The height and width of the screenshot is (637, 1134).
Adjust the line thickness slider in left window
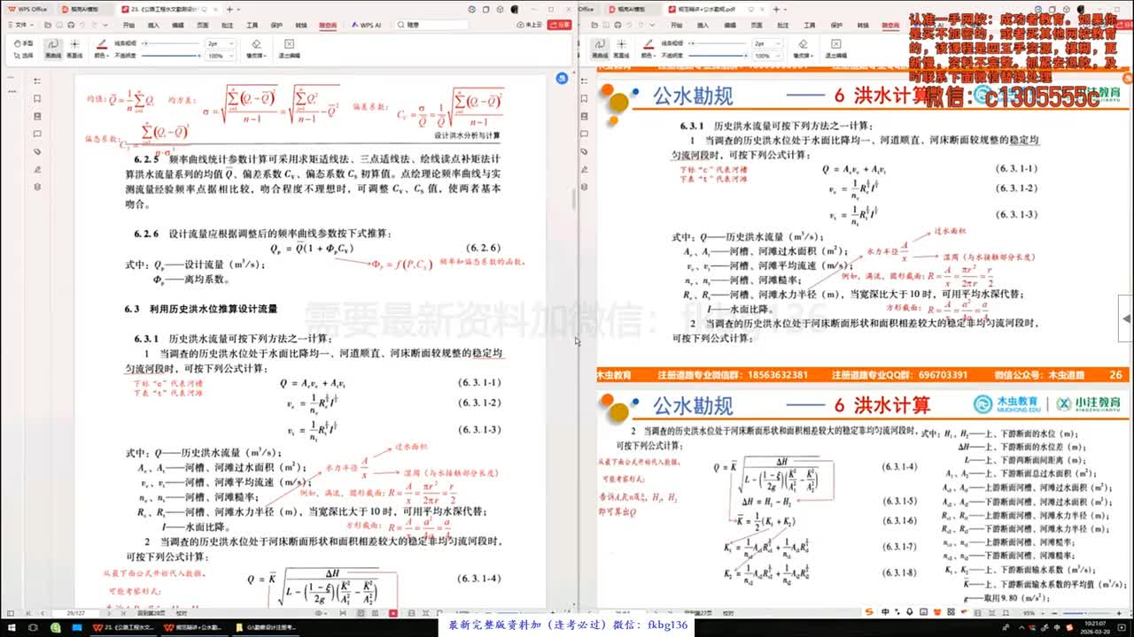170,42
